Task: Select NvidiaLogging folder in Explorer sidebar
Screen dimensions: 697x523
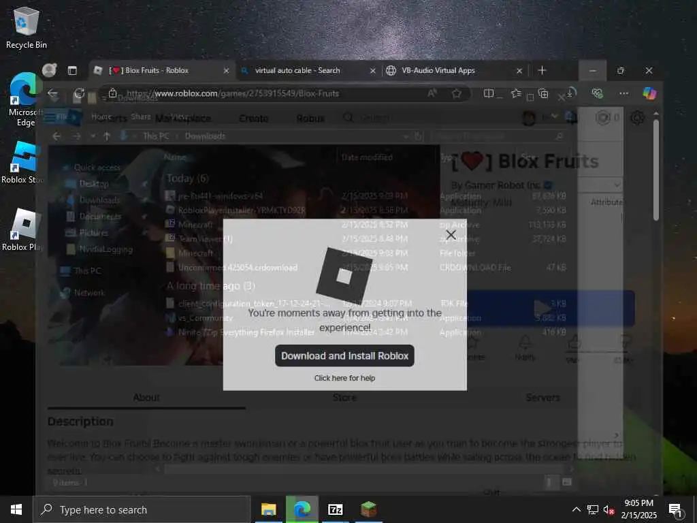Action: pyautogui.click(x=106, y=249)
